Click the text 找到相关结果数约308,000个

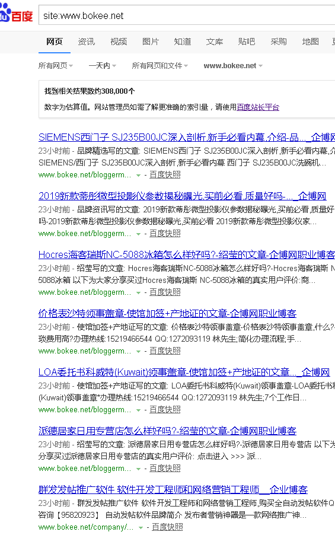pyautogui.click(x=90, y=91)
